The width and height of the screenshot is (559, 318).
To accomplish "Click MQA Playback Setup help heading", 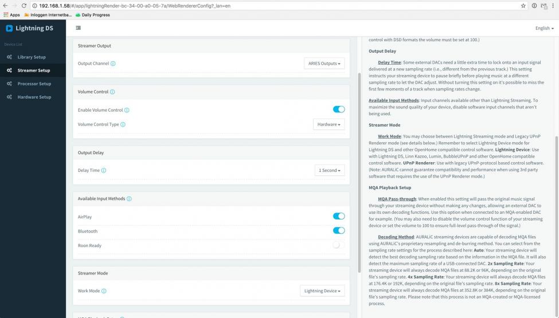I will tap(390, 188).
